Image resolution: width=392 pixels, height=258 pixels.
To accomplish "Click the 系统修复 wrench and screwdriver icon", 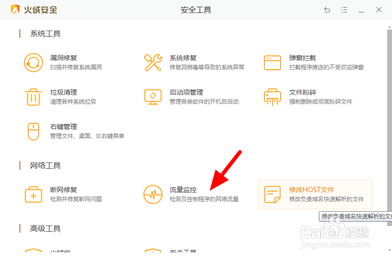I will pyautogui.click(x=153, y=63).
